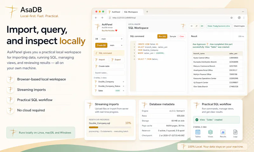The width and height of the screenshot is (254, 152).
Task: Click the Run SQL button
Action: tap(162, 36)
